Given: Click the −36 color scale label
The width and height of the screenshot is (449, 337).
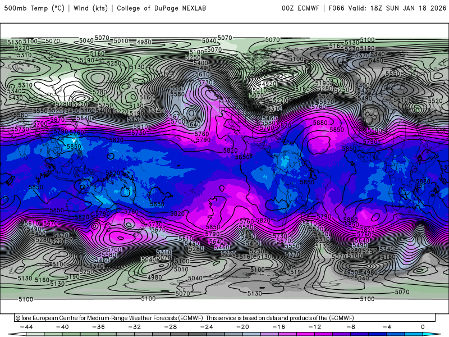Looking at the screenshot, I should [98, 327].
